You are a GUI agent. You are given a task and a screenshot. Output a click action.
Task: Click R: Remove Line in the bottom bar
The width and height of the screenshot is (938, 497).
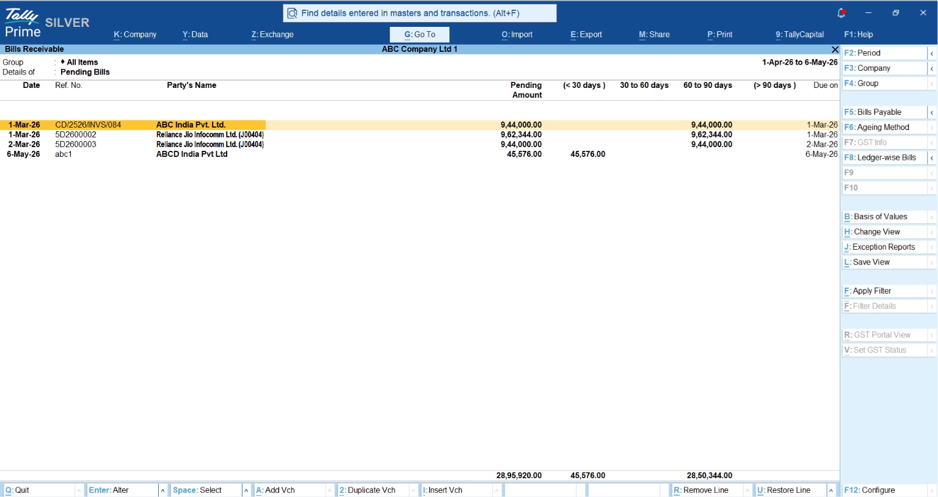point(708,490)
